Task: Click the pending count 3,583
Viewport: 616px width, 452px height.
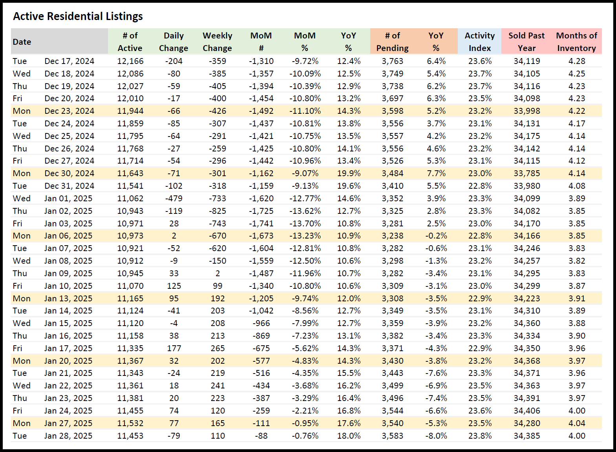Action: click(393, 436)
